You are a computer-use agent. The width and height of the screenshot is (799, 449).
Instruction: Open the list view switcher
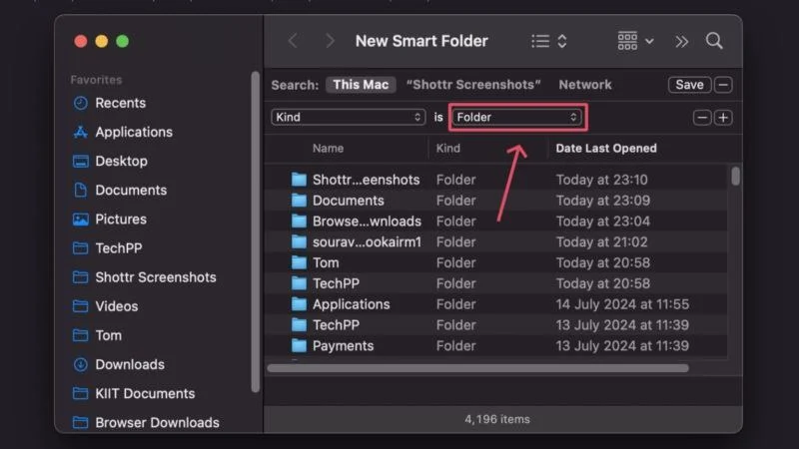click(x=549, y=41)
